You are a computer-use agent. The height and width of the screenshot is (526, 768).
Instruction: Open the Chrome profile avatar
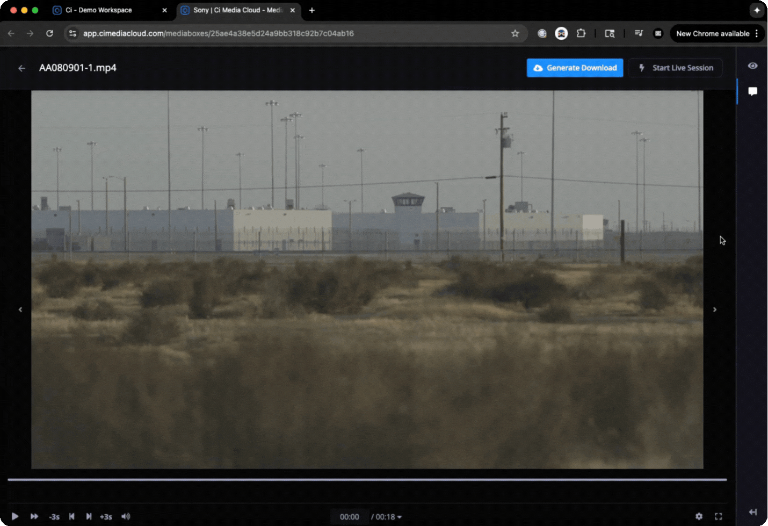pos(658,33)
